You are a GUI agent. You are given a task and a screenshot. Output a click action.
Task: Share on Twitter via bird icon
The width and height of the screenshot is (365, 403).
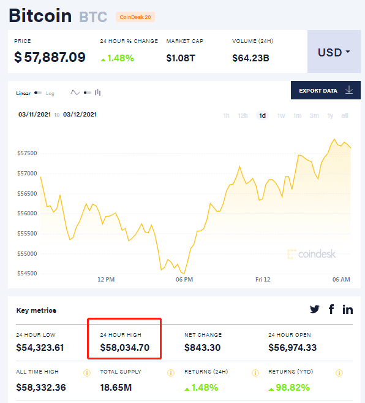(314, 309)
